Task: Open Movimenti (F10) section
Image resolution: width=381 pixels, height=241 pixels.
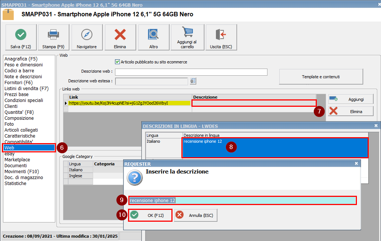Action: [x=22, y=172]
